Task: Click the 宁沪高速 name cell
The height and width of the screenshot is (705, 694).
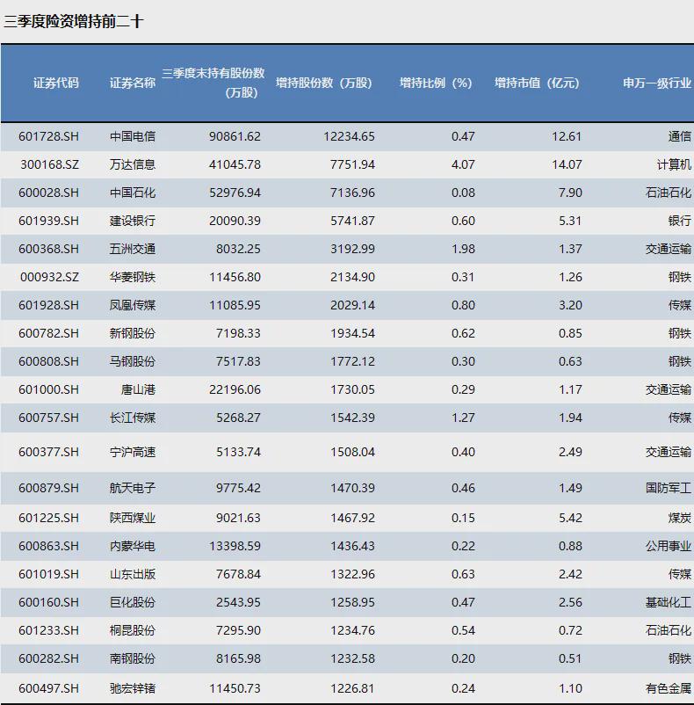Action: click(x=133, y=452)
